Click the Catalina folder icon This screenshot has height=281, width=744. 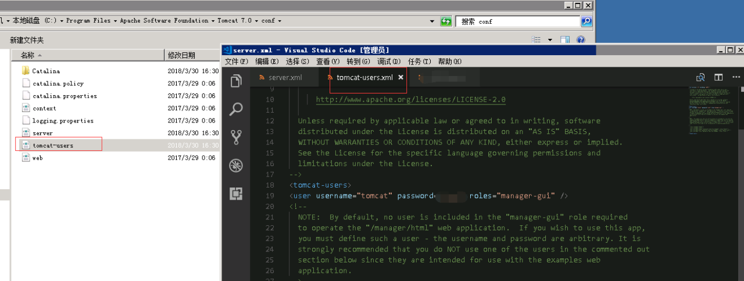coord(26,71)
